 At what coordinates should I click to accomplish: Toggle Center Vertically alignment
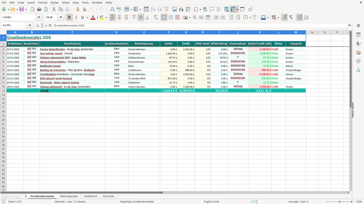pyautogui.click(x=141, y=18)
